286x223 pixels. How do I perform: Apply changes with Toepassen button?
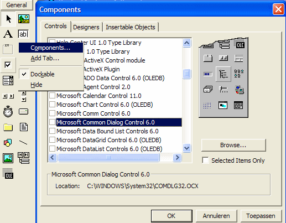click(x=261, y=216)
